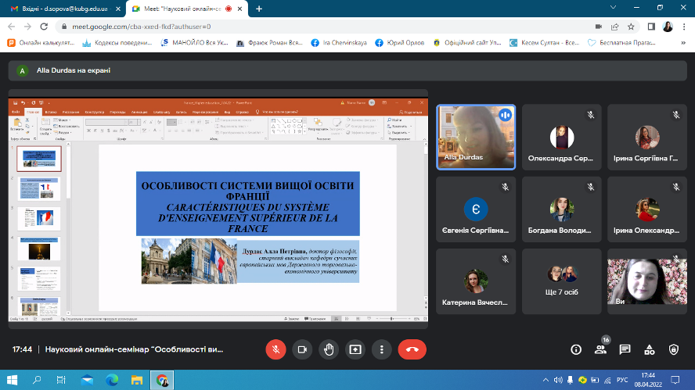Show the participants list panel
Image resolution: width=695 pixels, height=390 pixels.
pos(600,349)
